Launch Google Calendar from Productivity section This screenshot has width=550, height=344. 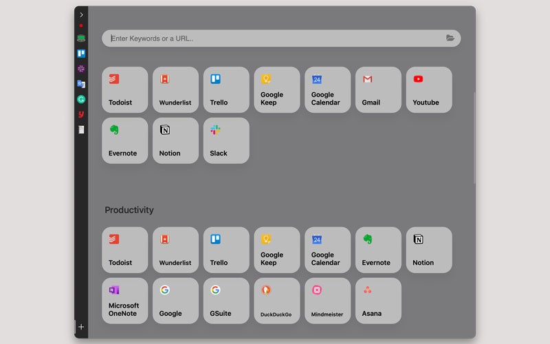pos(328,250)
